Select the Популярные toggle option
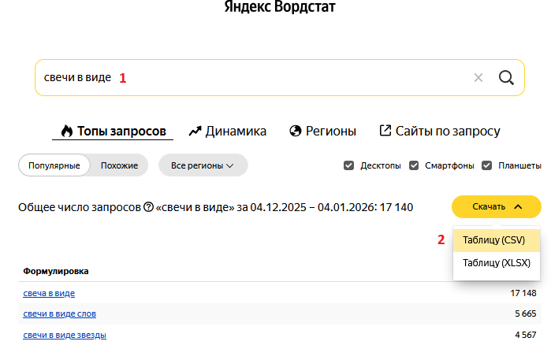This screenshot has width=551, height=345. click(54, 165)
